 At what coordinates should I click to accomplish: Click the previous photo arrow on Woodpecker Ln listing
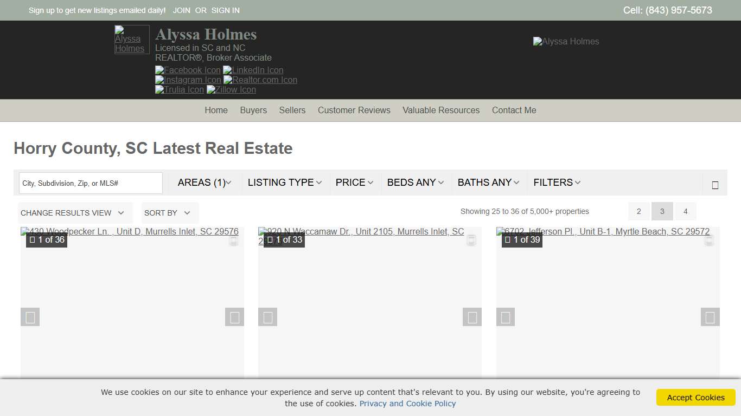[30, 317]
